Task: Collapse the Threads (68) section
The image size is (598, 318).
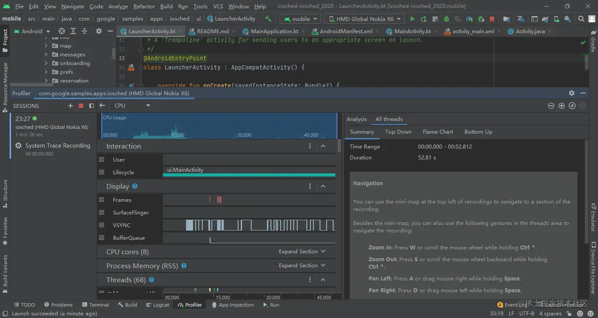Action: [323, 280]
